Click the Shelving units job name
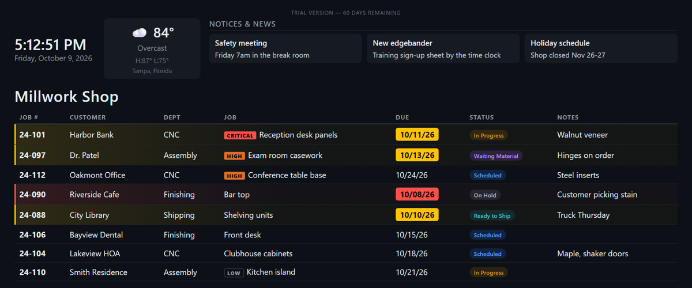The height and width of the screenshot is (288, 692). point(249,215)
